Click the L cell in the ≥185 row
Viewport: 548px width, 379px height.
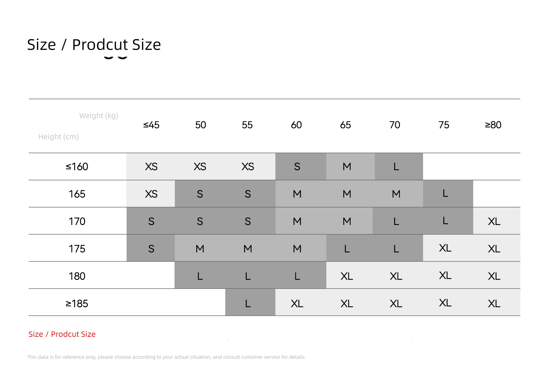[250, 302]
